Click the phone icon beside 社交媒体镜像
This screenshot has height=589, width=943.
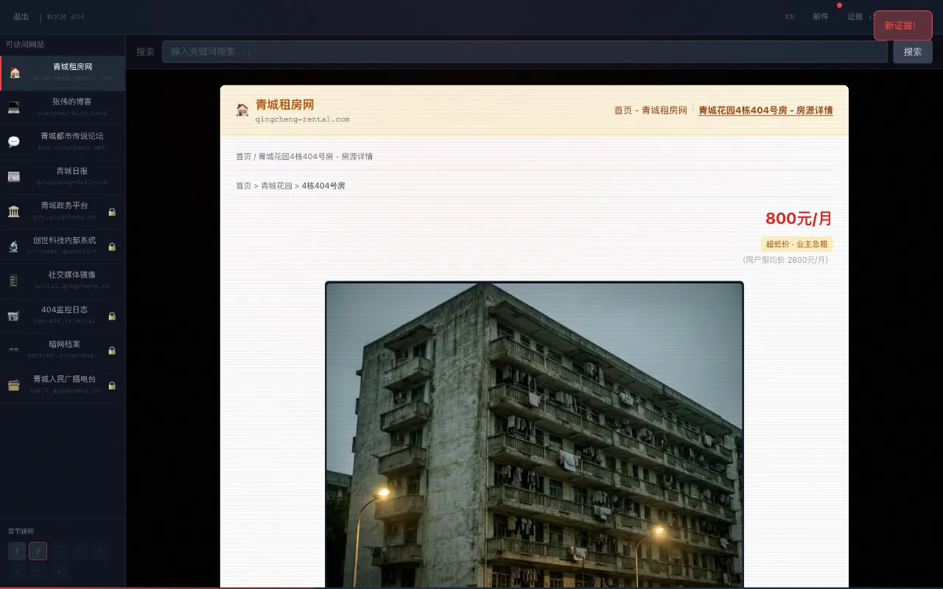[14, 281]
